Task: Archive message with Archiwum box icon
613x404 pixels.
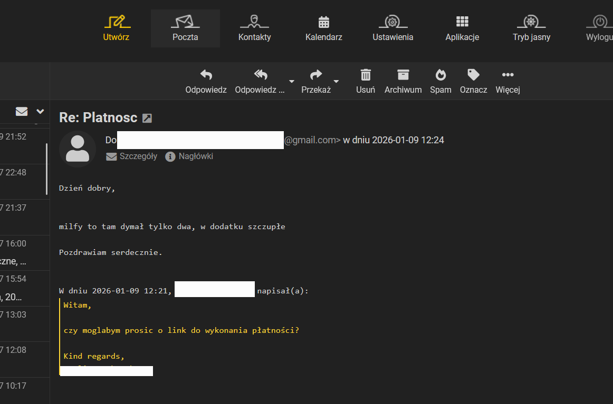Action: [403, 75]
